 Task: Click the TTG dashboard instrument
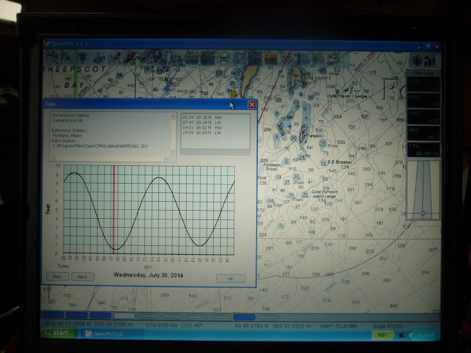coord(423,149)
